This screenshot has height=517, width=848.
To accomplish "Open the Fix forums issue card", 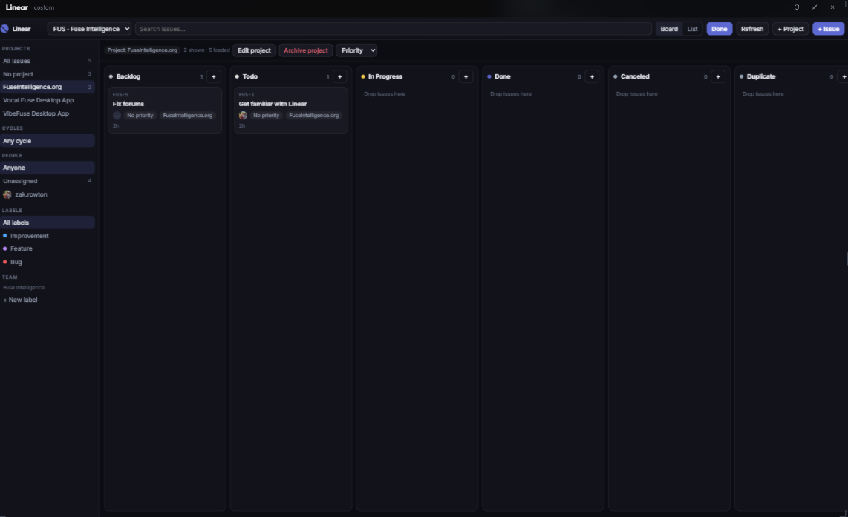I will click(x=164, y=111).
